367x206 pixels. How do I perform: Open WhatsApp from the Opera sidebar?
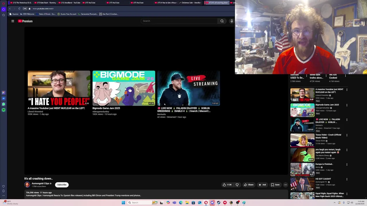(3, 104)
